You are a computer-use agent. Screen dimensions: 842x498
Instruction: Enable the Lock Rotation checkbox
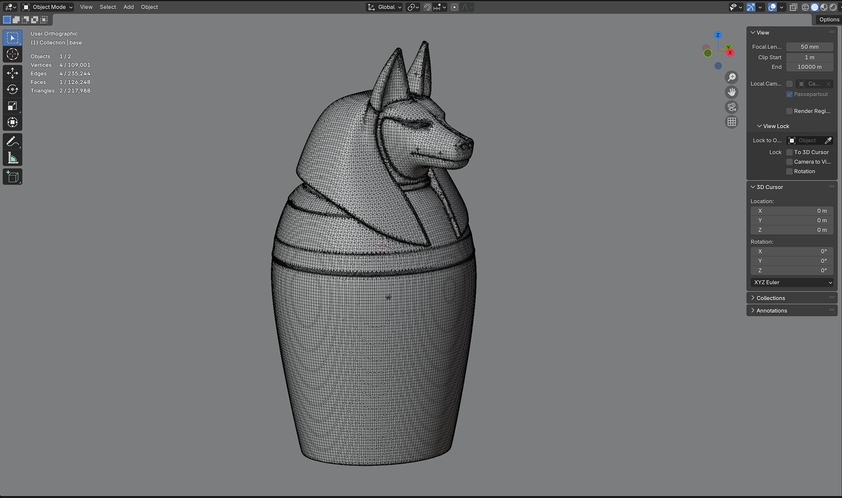tap(789, 172)
